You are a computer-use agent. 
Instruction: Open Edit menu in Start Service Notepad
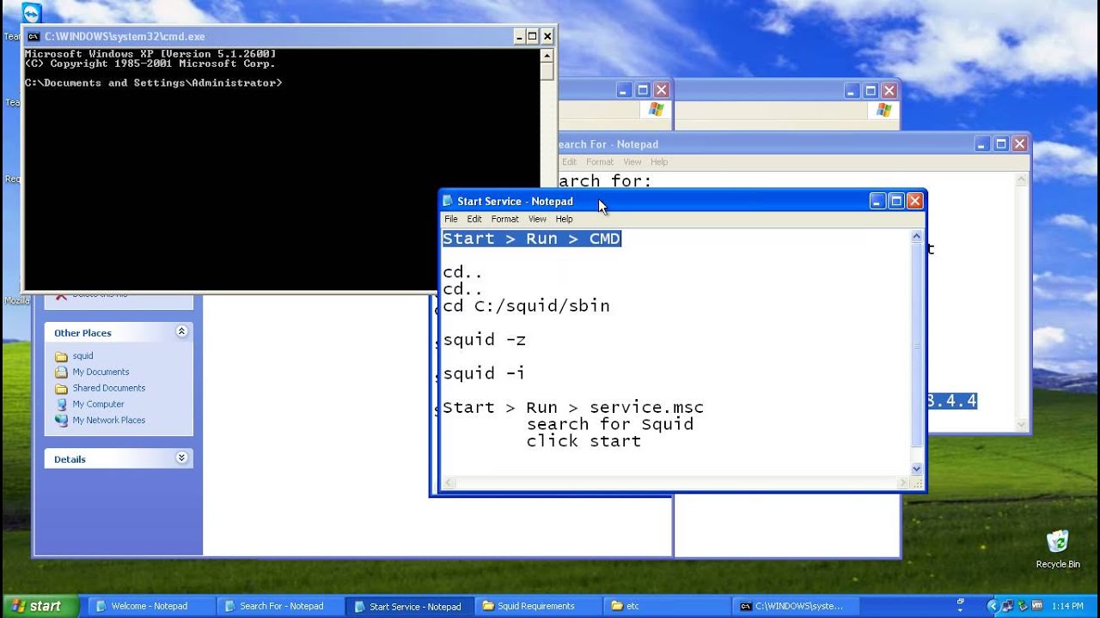pyautogui.click(x=474, y=219)
